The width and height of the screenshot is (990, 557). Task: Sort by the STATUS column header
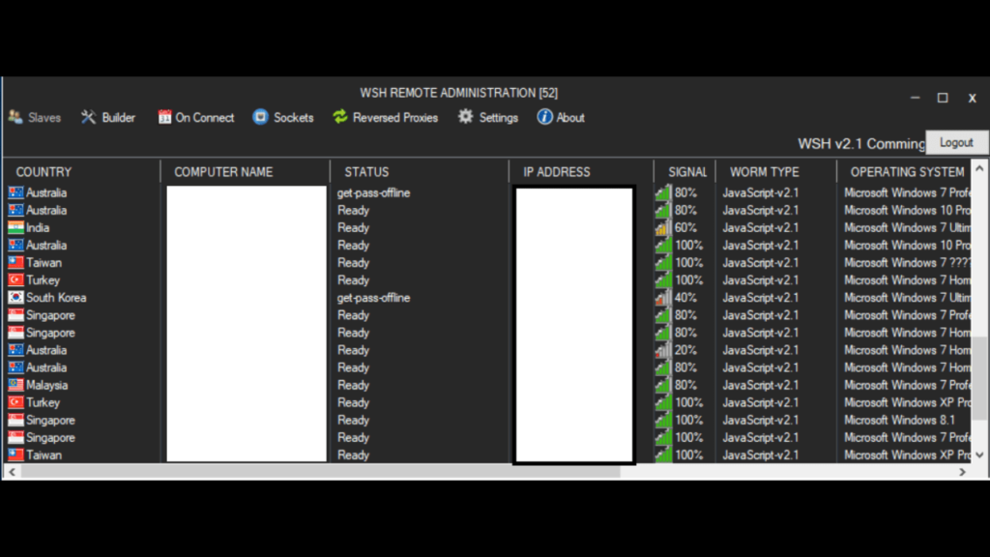pos(366,172)
